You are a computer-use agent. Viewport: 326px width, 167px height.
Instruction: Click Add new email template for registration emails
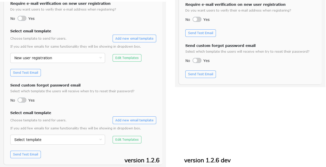coord(134,38)
